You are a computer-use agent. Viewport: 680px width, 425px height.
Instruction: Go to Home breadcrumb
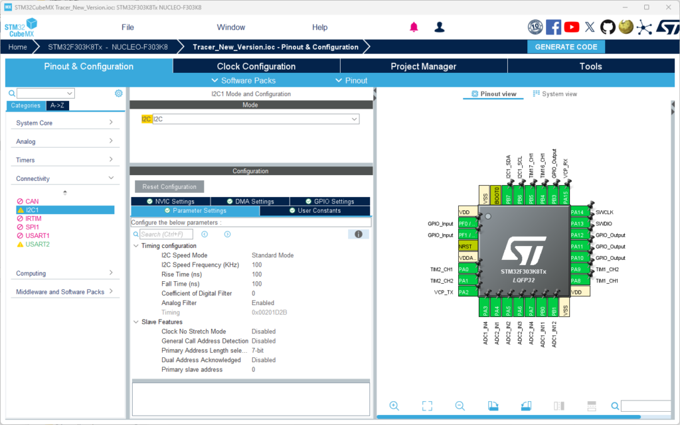pyautogui.click(x=18, y=46)
